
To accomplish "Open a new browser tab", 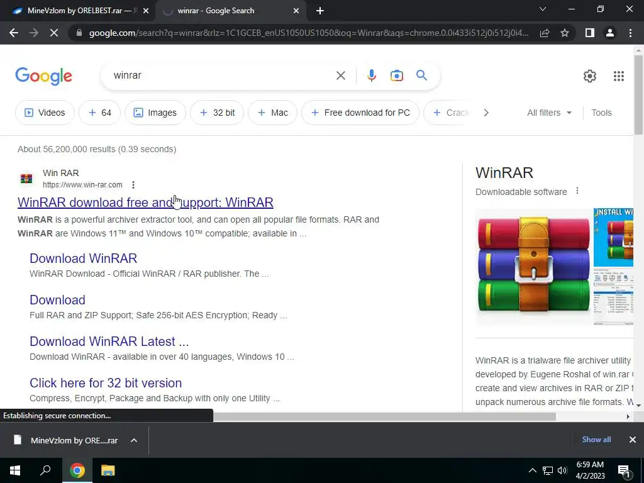I will click(320, 11).
